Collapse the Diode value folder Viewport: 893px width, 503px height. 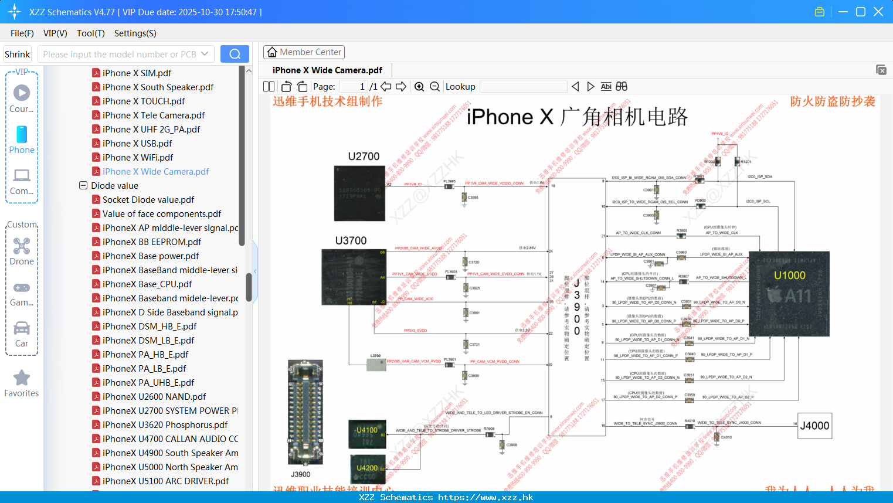(x=83, y=185)
